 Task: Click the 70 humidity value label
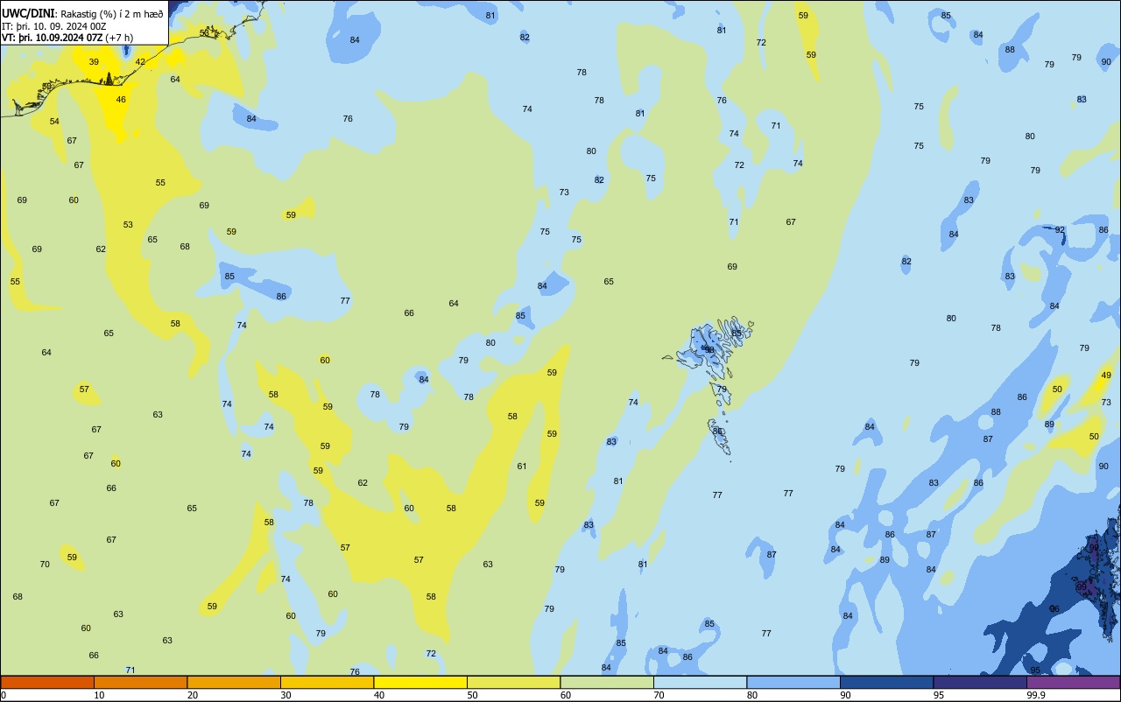[45, 565]
